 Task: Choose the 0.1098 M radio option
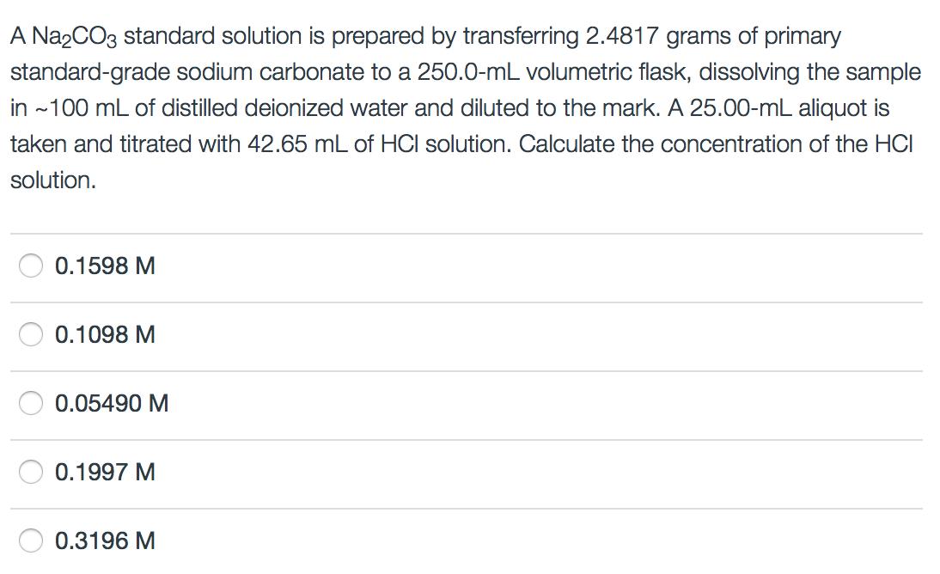coord(31,334)
